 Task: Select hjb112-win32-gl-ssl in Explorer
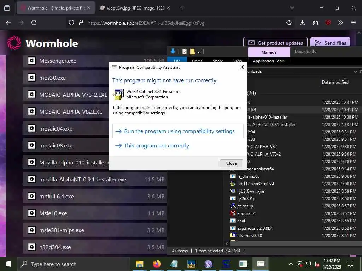(x=256, y=183)
